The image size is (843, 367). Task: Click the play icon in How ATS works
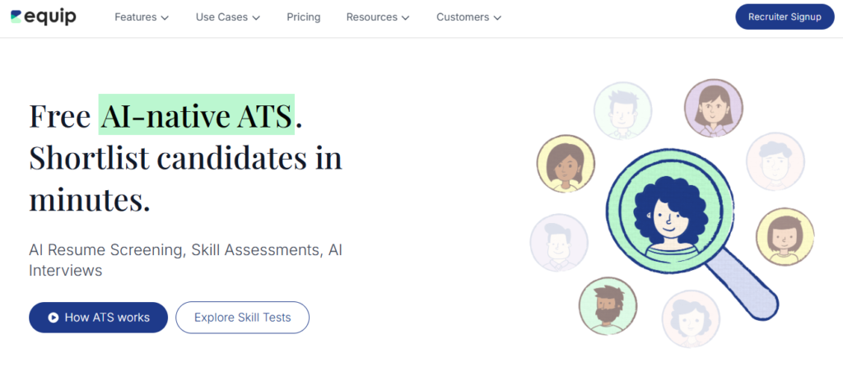[x=54, y=318]
